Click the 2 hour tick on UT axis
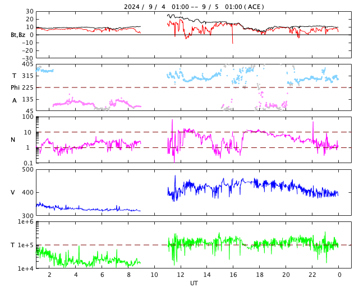The width and height of the screenshot is (359, 287). (49, 275)
